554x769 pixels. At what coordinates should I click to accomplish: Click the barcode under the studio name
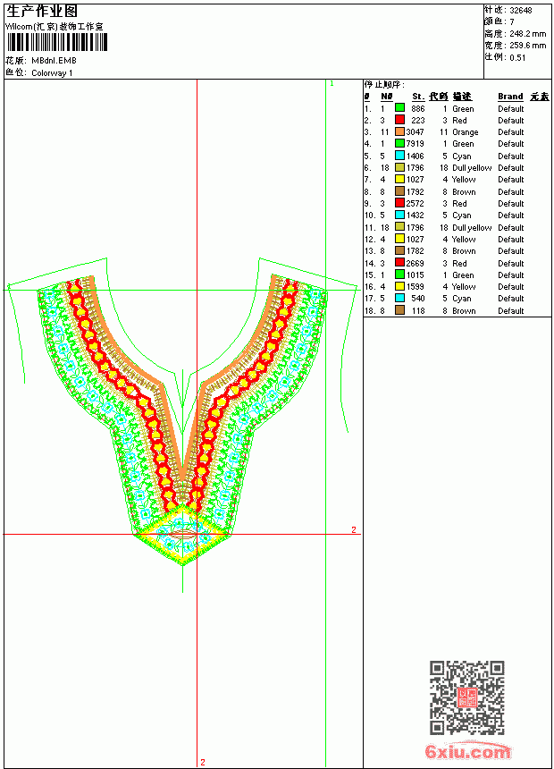57,42
